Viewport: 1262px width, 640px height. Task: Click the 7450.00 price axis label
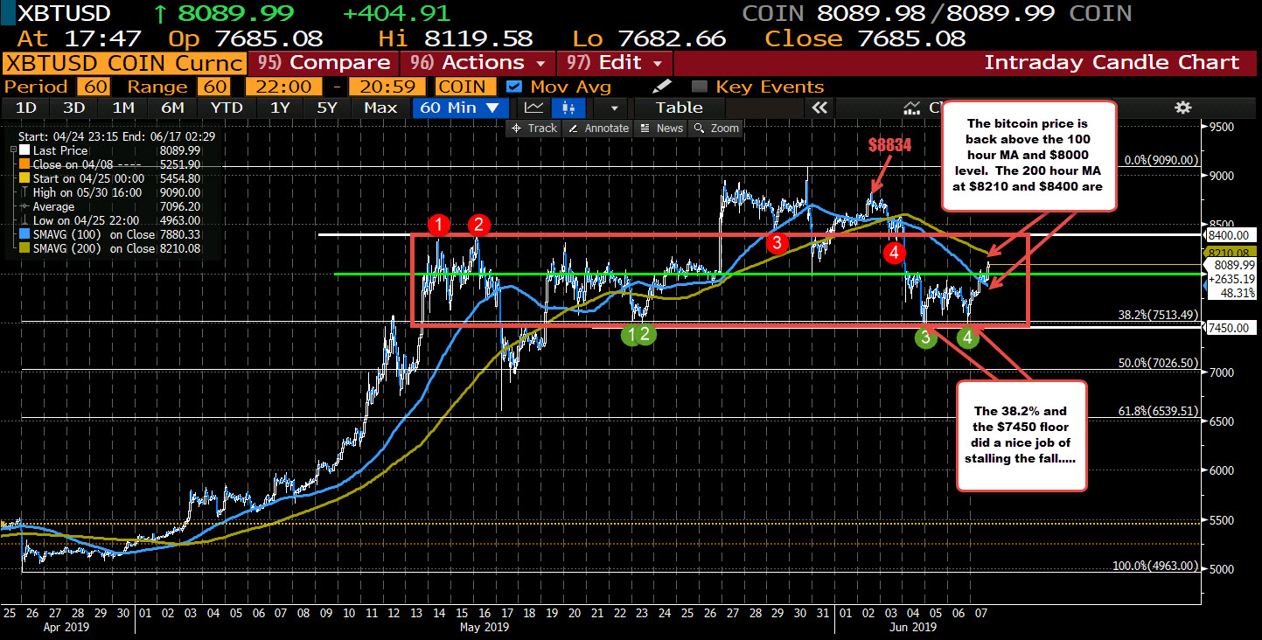1232,327
